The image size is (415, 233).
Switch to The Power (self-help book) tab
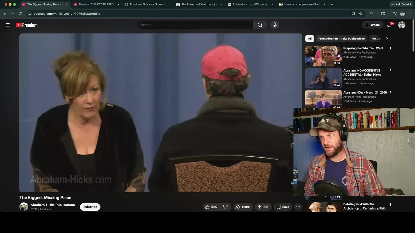point(199,4)
